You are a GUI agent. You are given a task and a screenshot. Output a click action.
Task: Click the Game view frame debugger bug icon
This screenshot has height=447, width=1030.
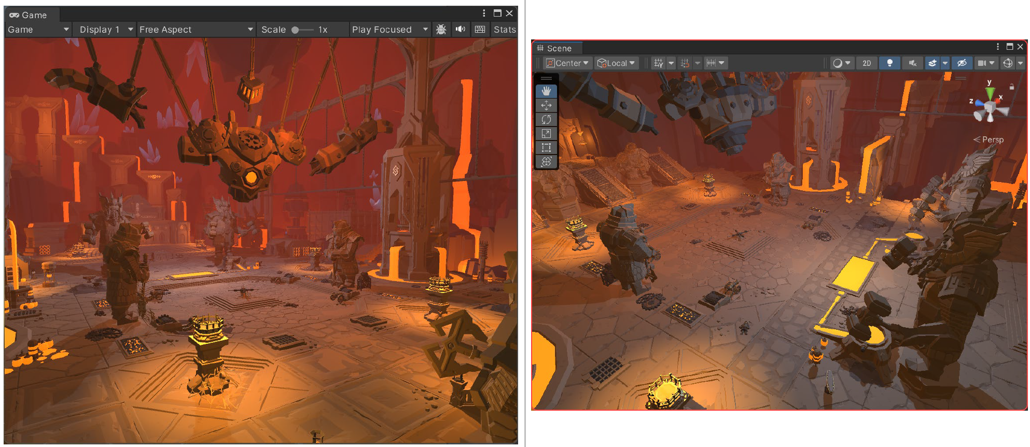tap(441, 30)
